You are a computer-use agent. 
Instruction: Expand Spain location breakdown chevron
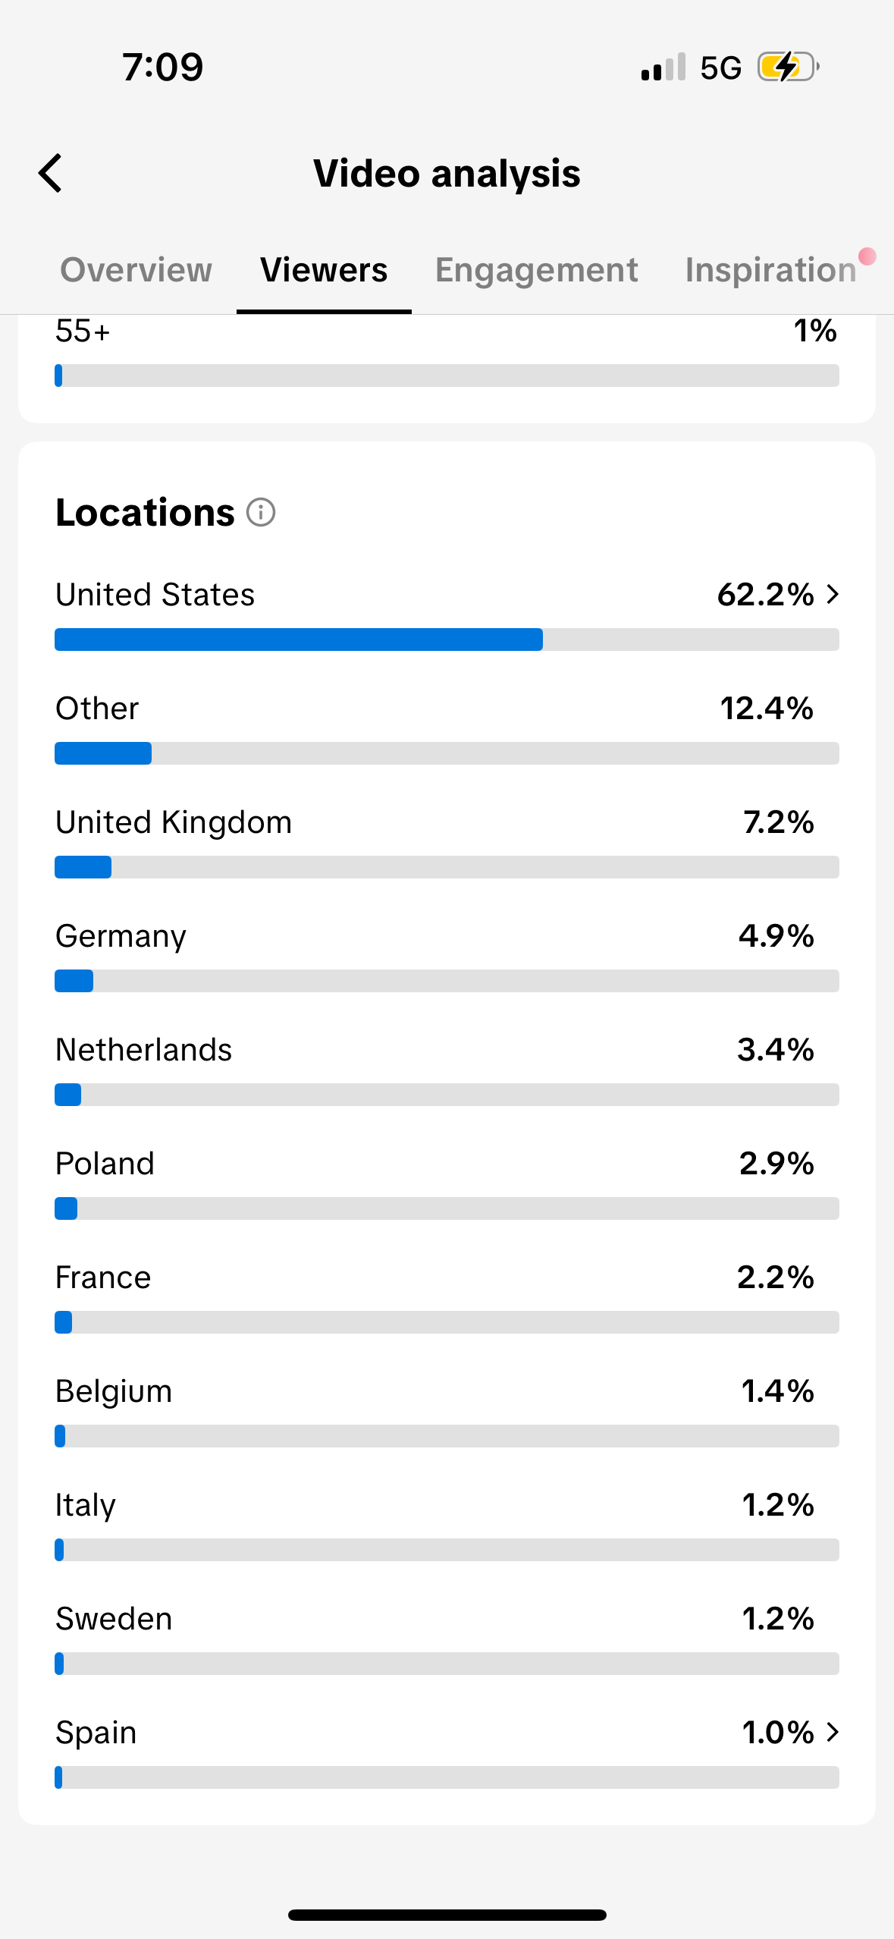(833, 1732)
